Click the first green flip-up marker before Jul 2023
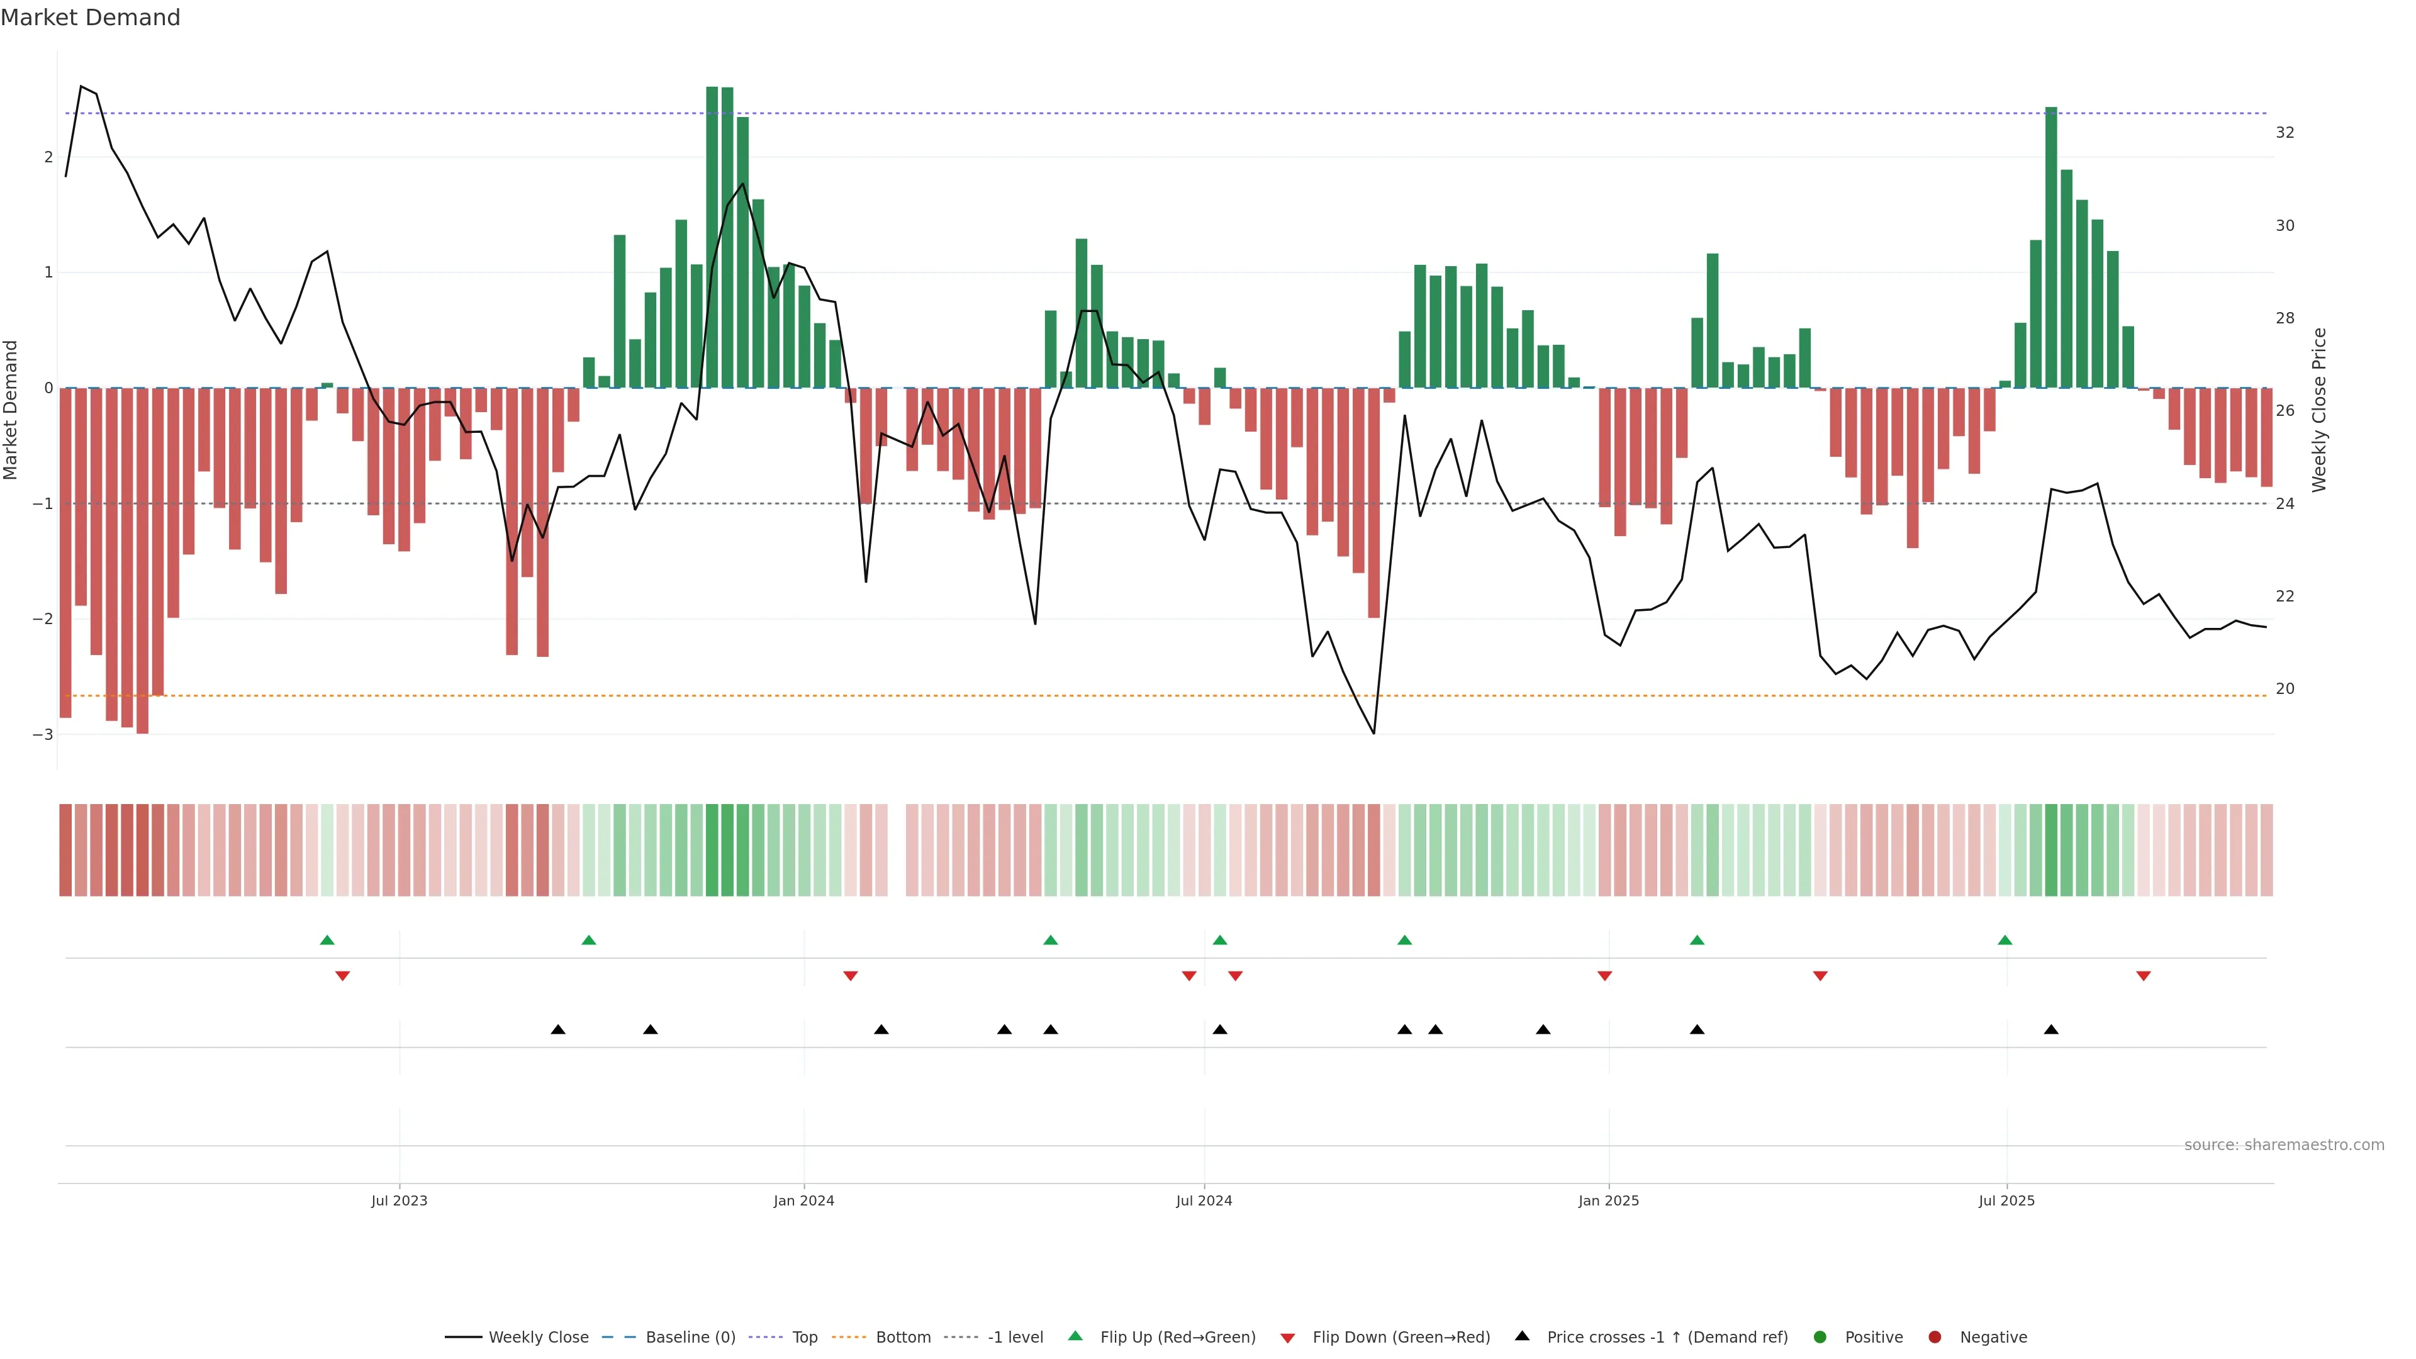 coord(327,941)
